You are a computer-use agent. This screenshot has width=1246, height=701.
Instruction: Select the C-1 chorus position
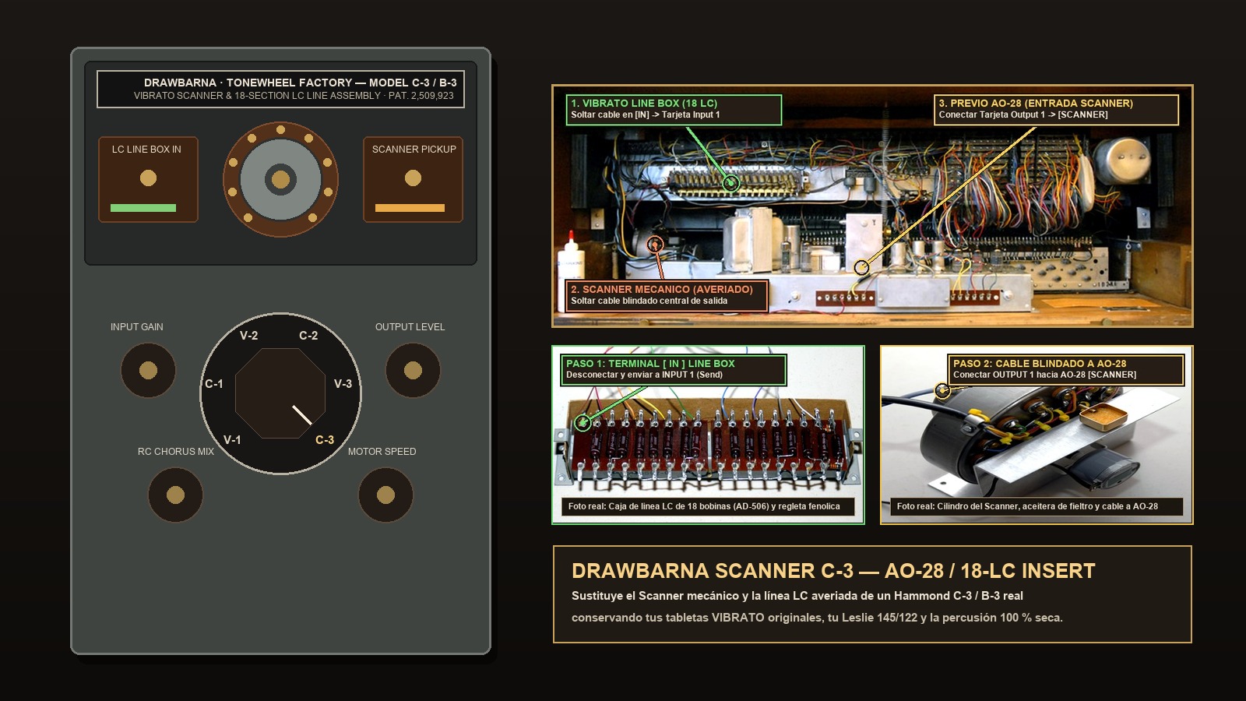[214, 384]
